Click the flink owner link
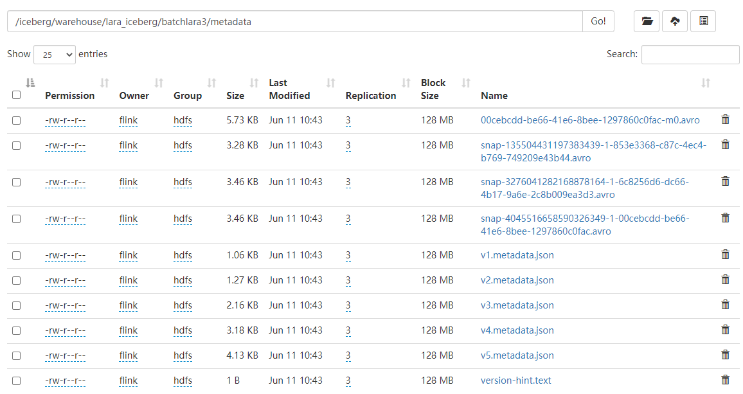Screen dimensions: 743x394 [x=128, y=120]
